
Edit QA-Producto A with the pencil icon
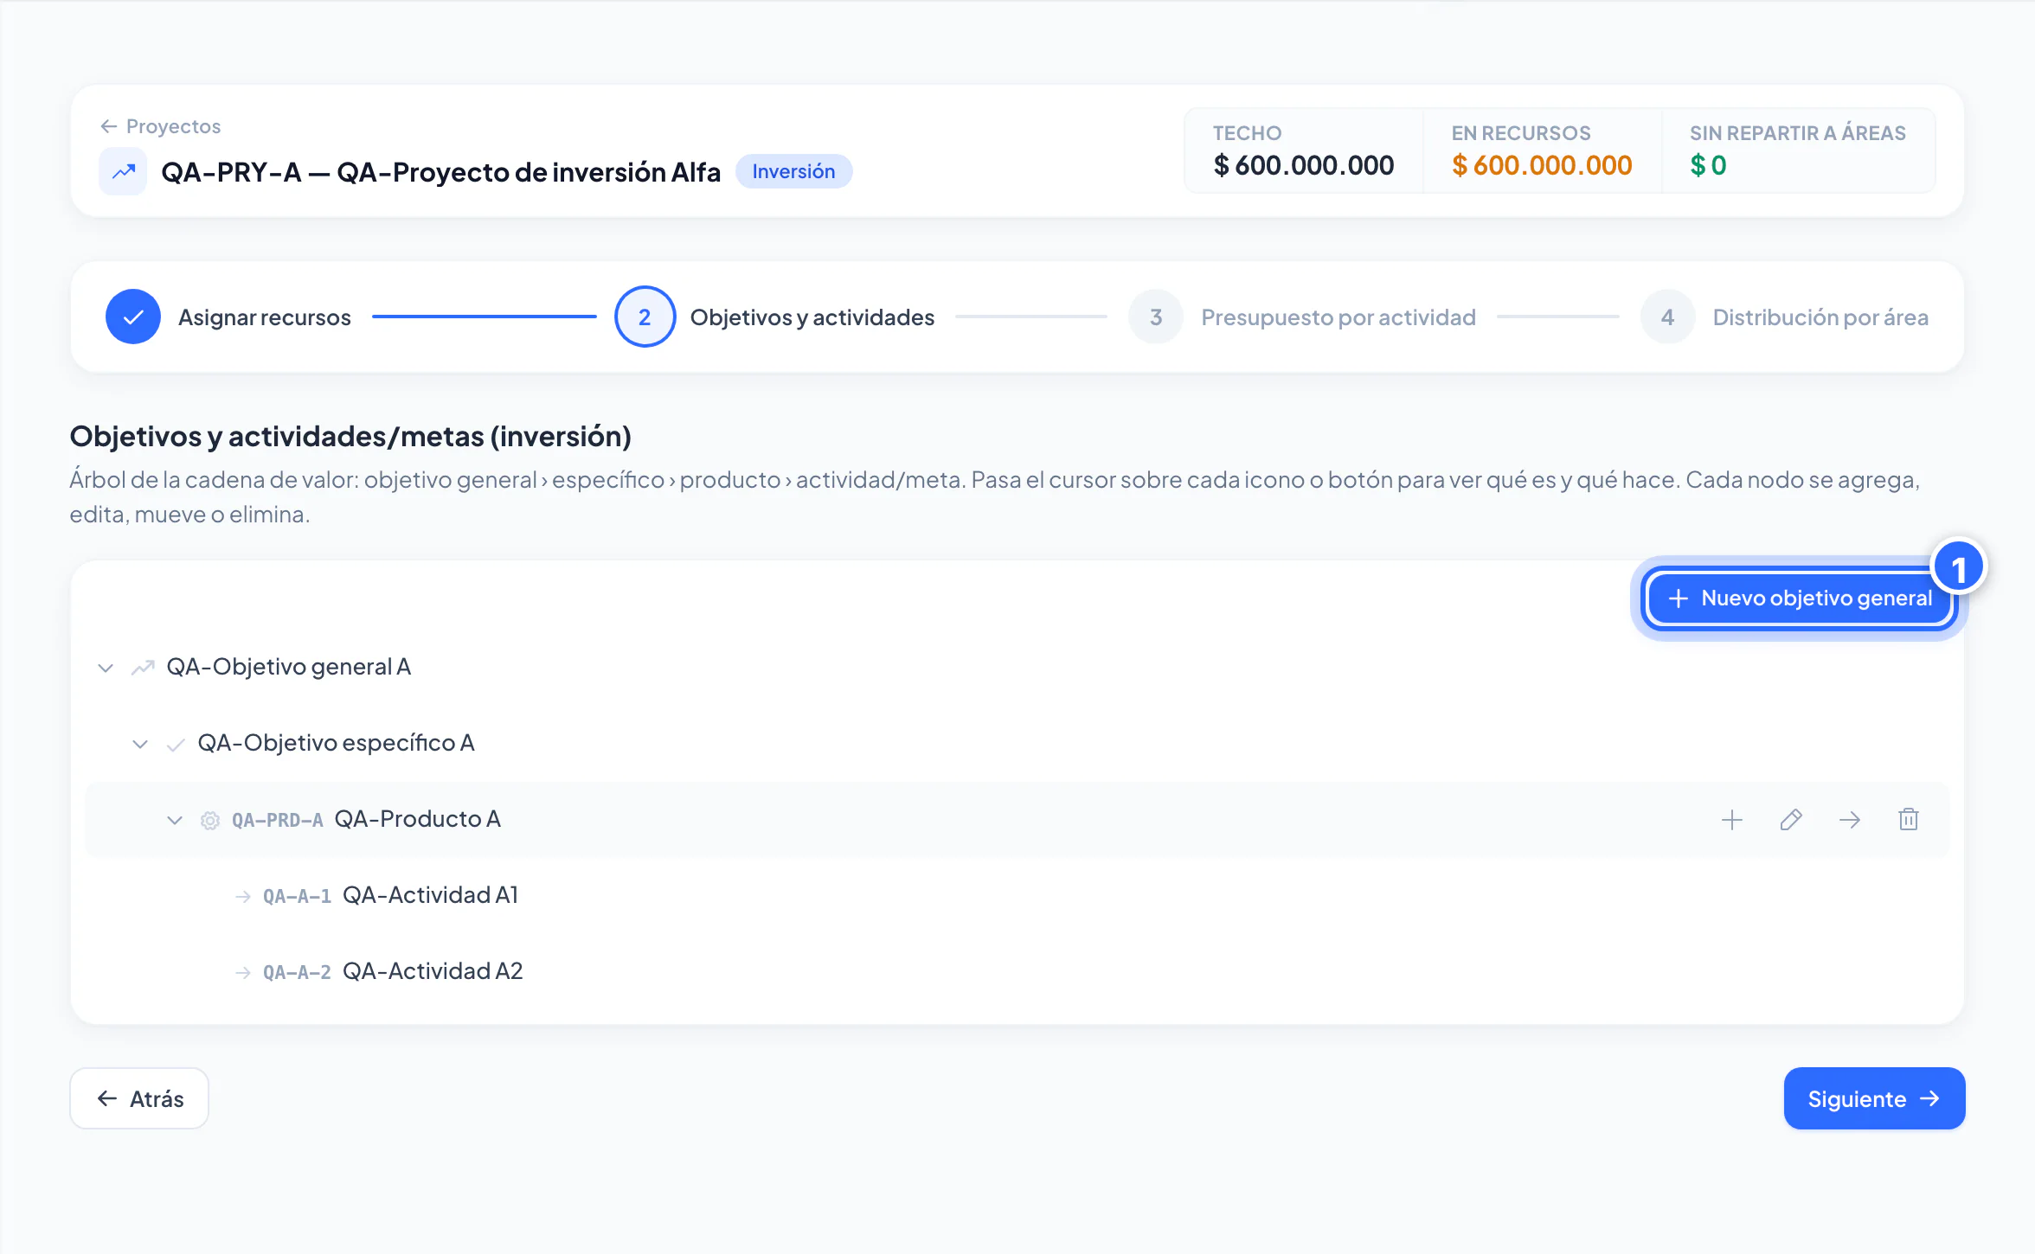tap(1791, 820)
